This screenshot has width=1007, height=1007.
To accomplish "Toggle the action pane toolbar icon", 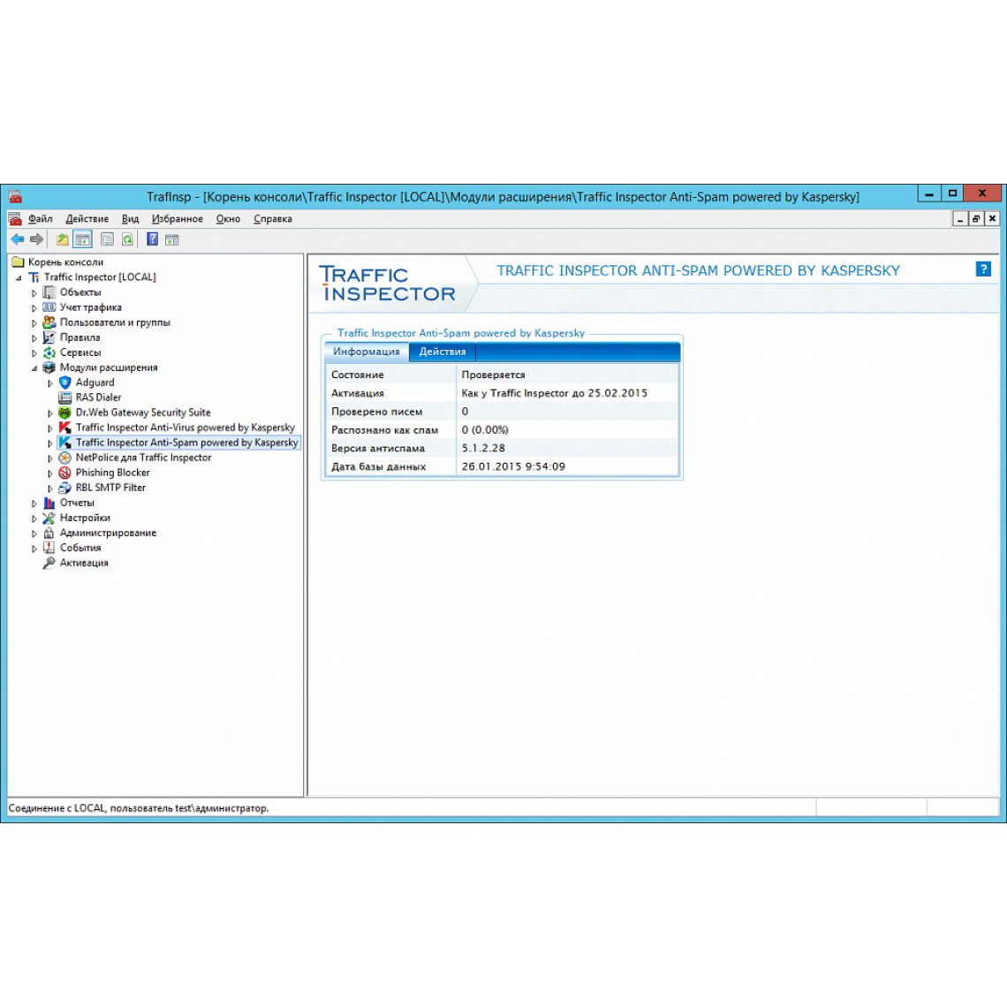I will 172,239.
